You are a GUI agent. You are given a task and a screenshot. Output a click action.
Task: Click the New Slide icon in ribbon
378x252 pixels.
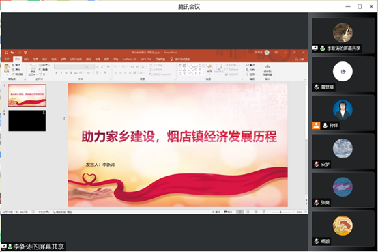tap(33, 67)
